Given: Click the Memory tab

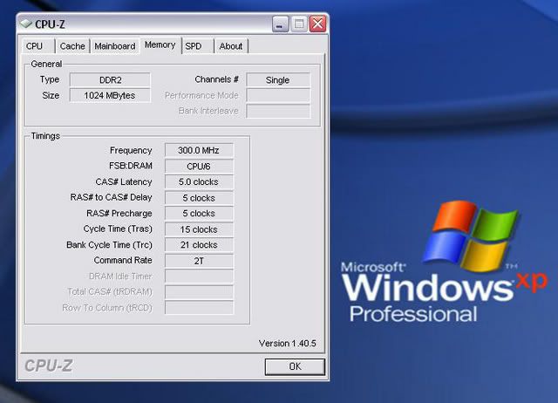Looking at the screenshot, I should (160, 45).
